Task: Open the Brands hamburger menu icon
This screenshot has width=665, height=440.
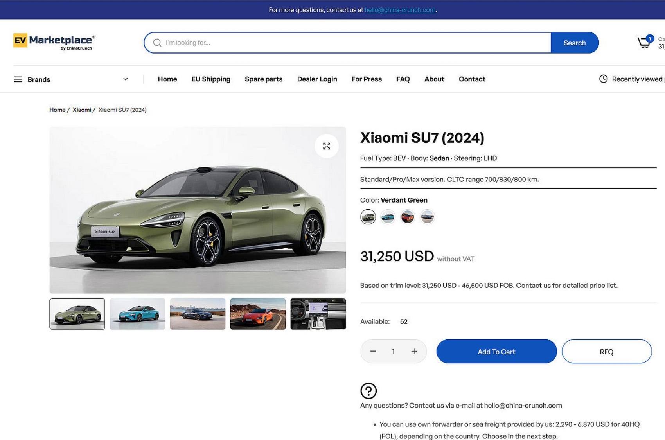Action: 18,79
